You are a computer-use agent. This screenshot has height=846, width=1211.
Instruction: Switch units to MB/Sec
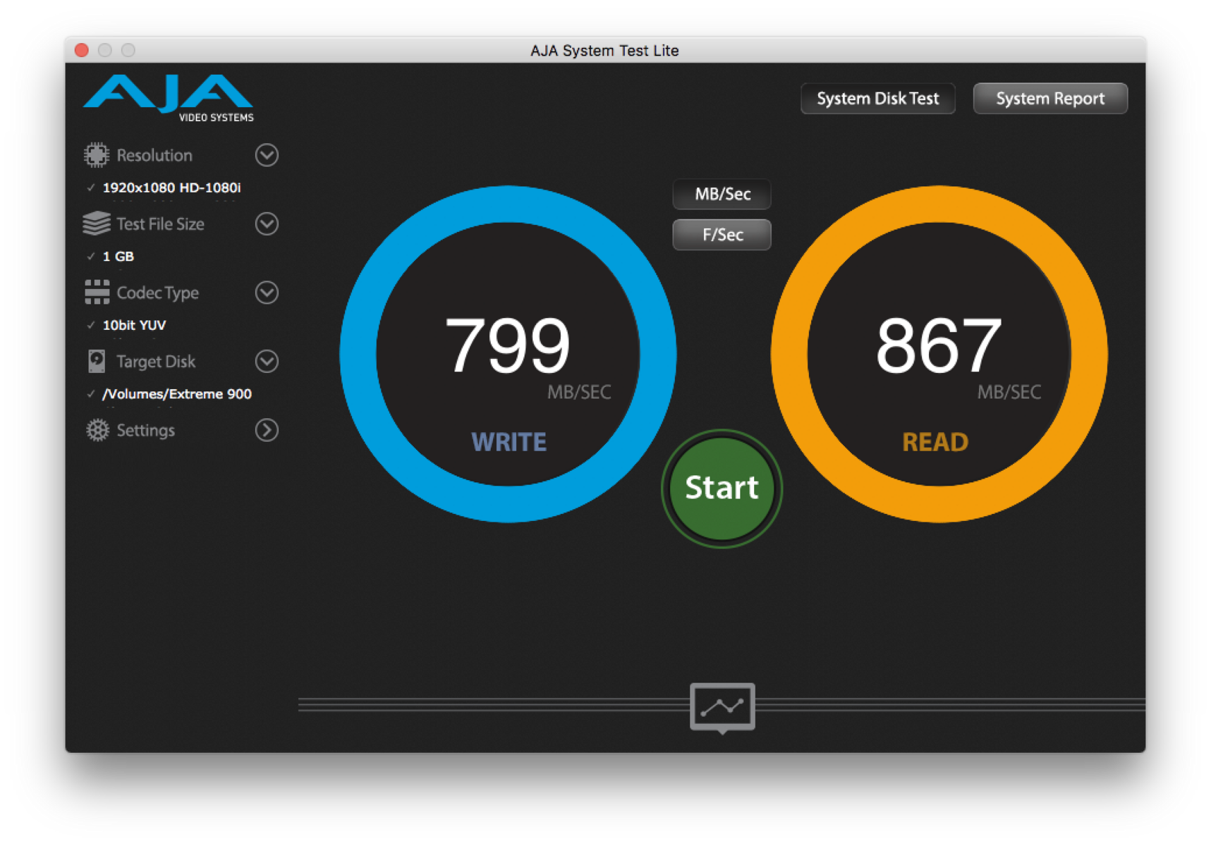(x=722, y=194)
